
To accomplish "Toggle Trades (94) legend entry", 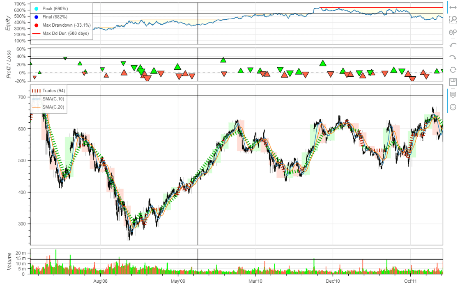I will click(49, 91).
